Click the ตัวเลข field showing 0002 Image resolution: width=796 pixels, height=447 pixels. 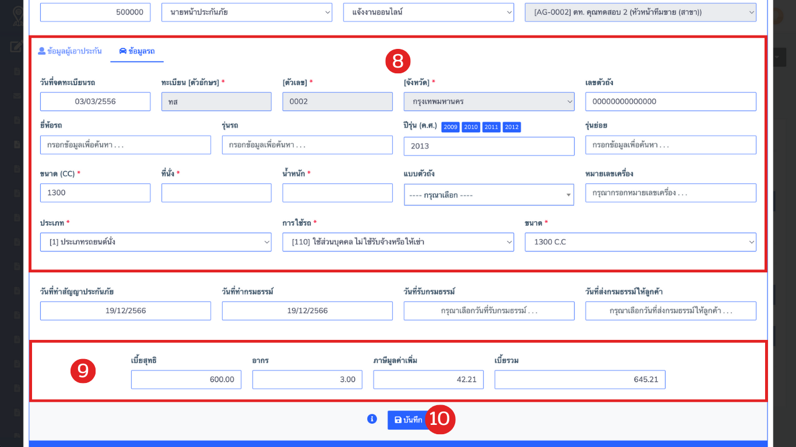coord(337,101)
